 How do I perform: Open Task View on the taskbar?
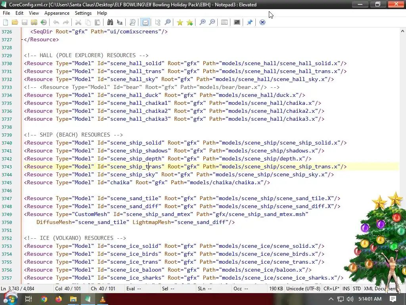coord(28,299)
